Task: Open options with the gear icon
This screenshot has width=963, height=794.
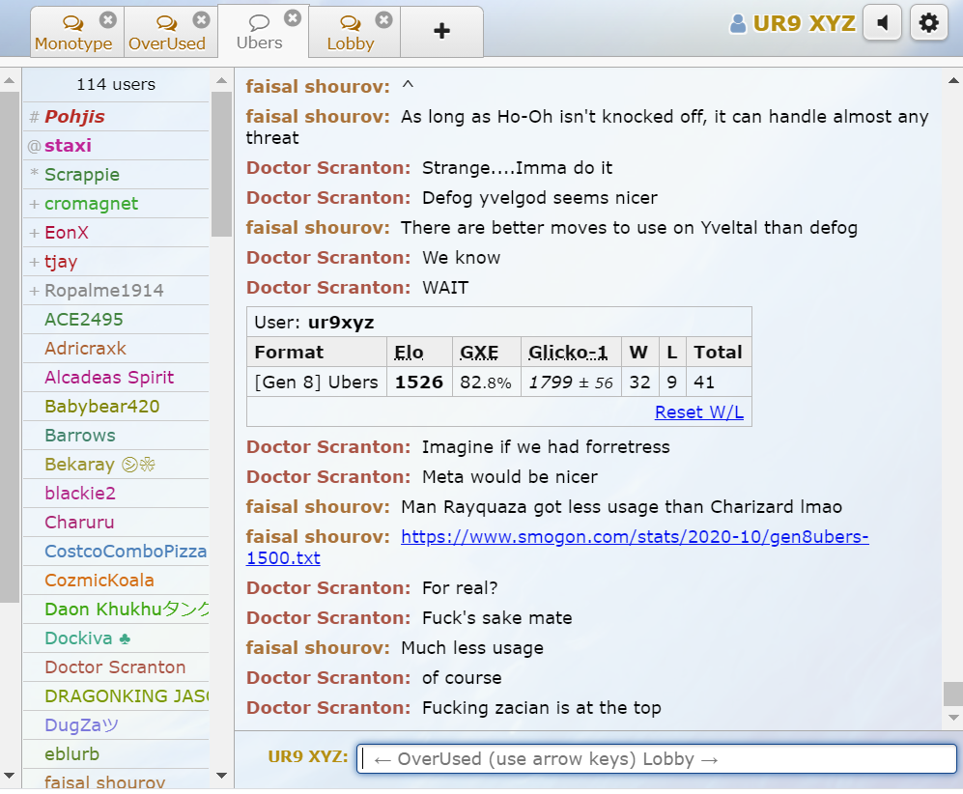Action: pyautogui.click(x=928, y=23)
